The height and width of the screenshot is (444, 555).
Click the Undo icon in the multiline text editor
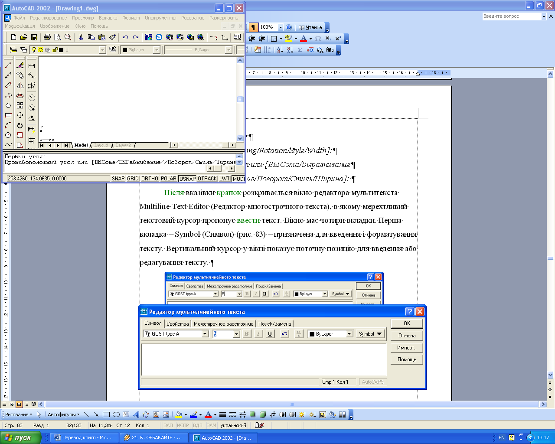tap(284, 334)
